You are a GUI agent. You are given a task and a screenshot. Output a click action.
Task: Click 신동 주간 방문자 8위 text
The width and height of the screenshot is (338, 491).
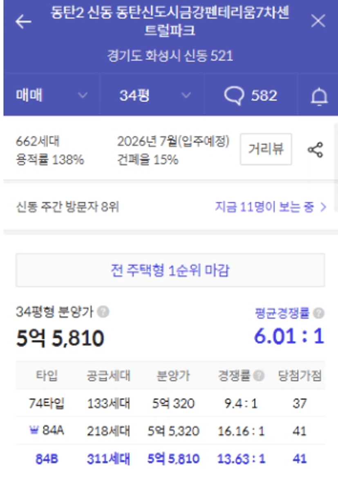67,207
